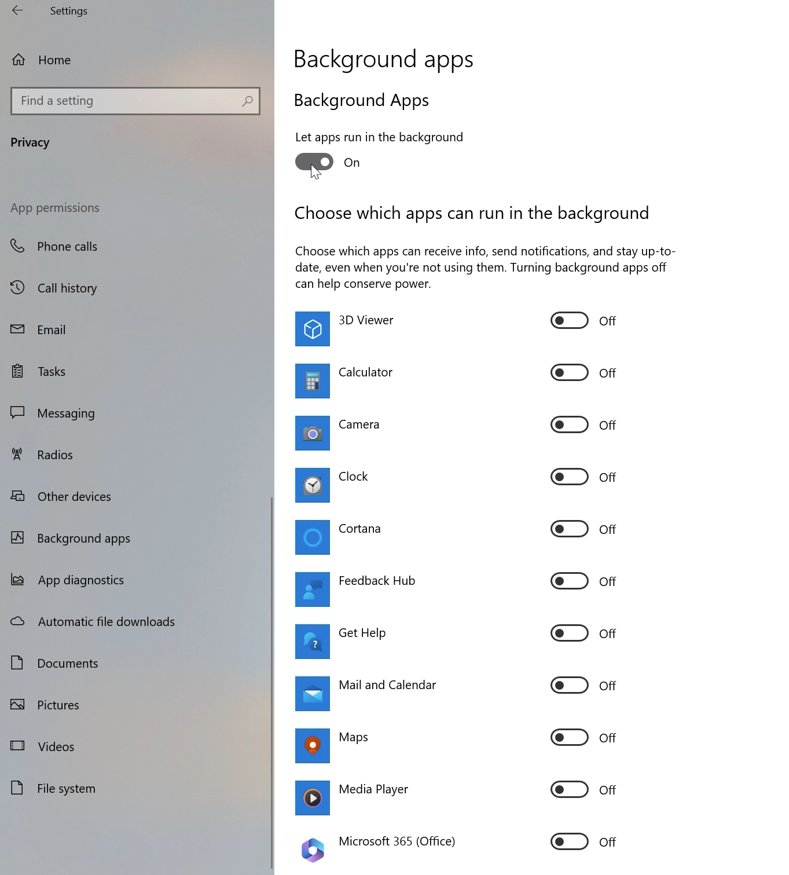Open Phone calls permissions page
The height and width of the screenshot is (875, 789).
136,246
